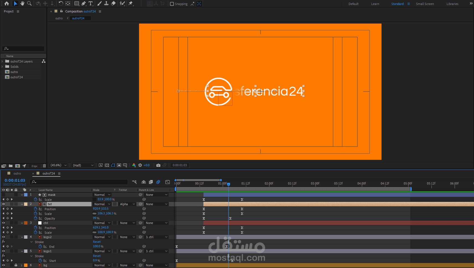Click Reset for the logo2 Stroke effect

pos(97,242)
